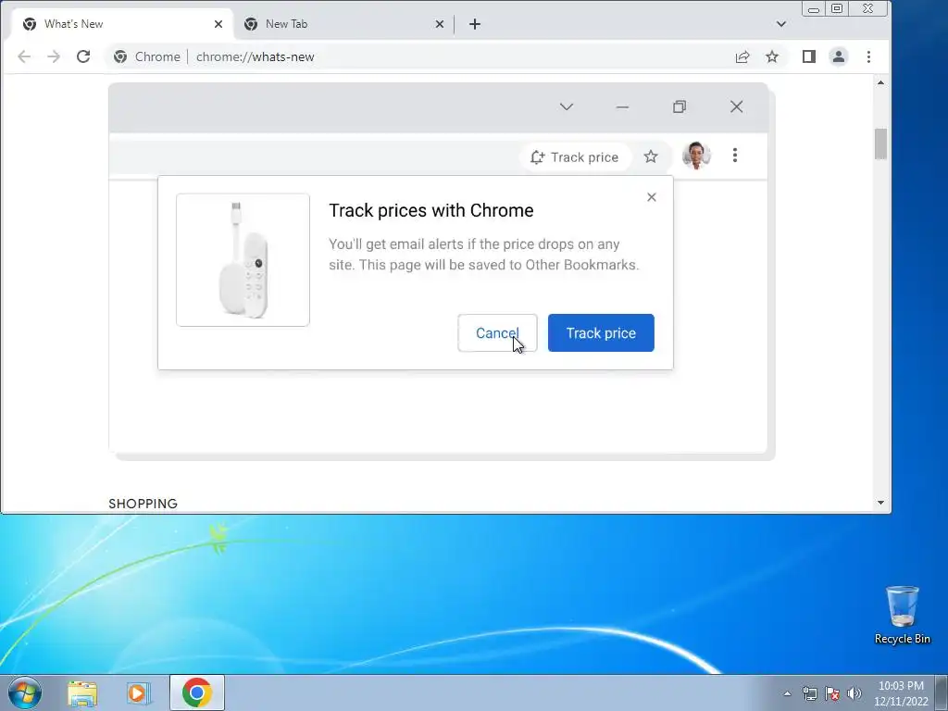Viewport: 948px width, 711px height.
Task: Open the Action Center flag icon
Action: click(x=832, y=693)
